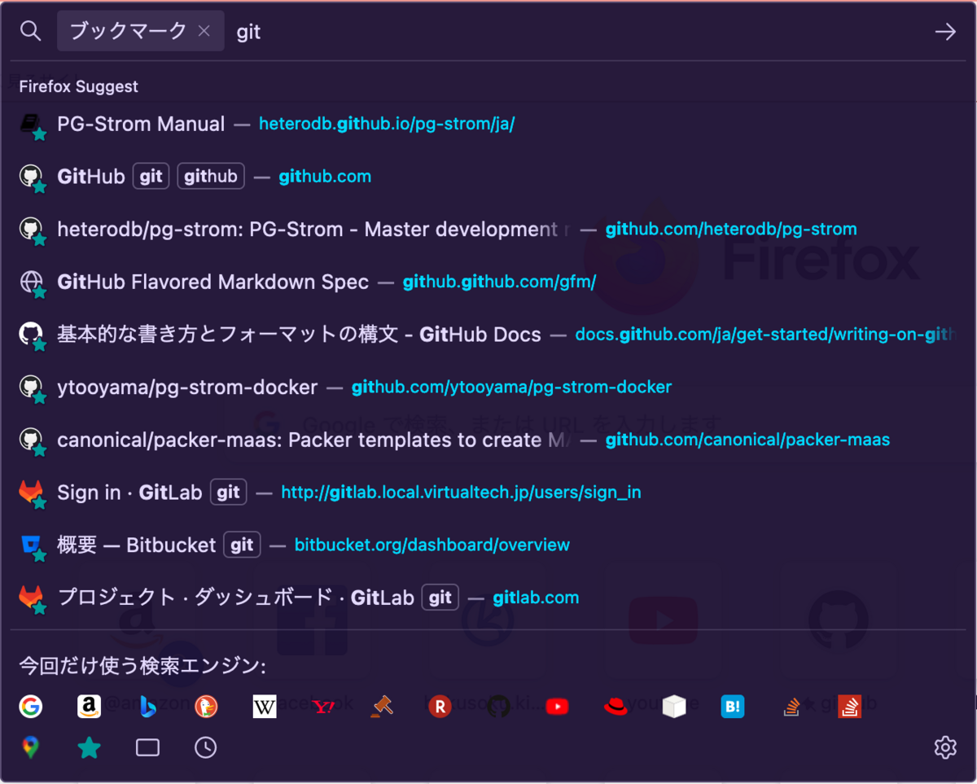Click the PG-Strom Manual book favicon
977x784 pixels.
click(31, 124)
